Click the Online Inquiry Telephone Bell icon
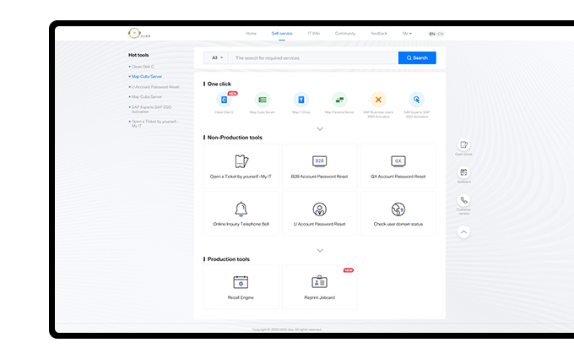Viewport: 574px width, 359px height. point(241,209)
